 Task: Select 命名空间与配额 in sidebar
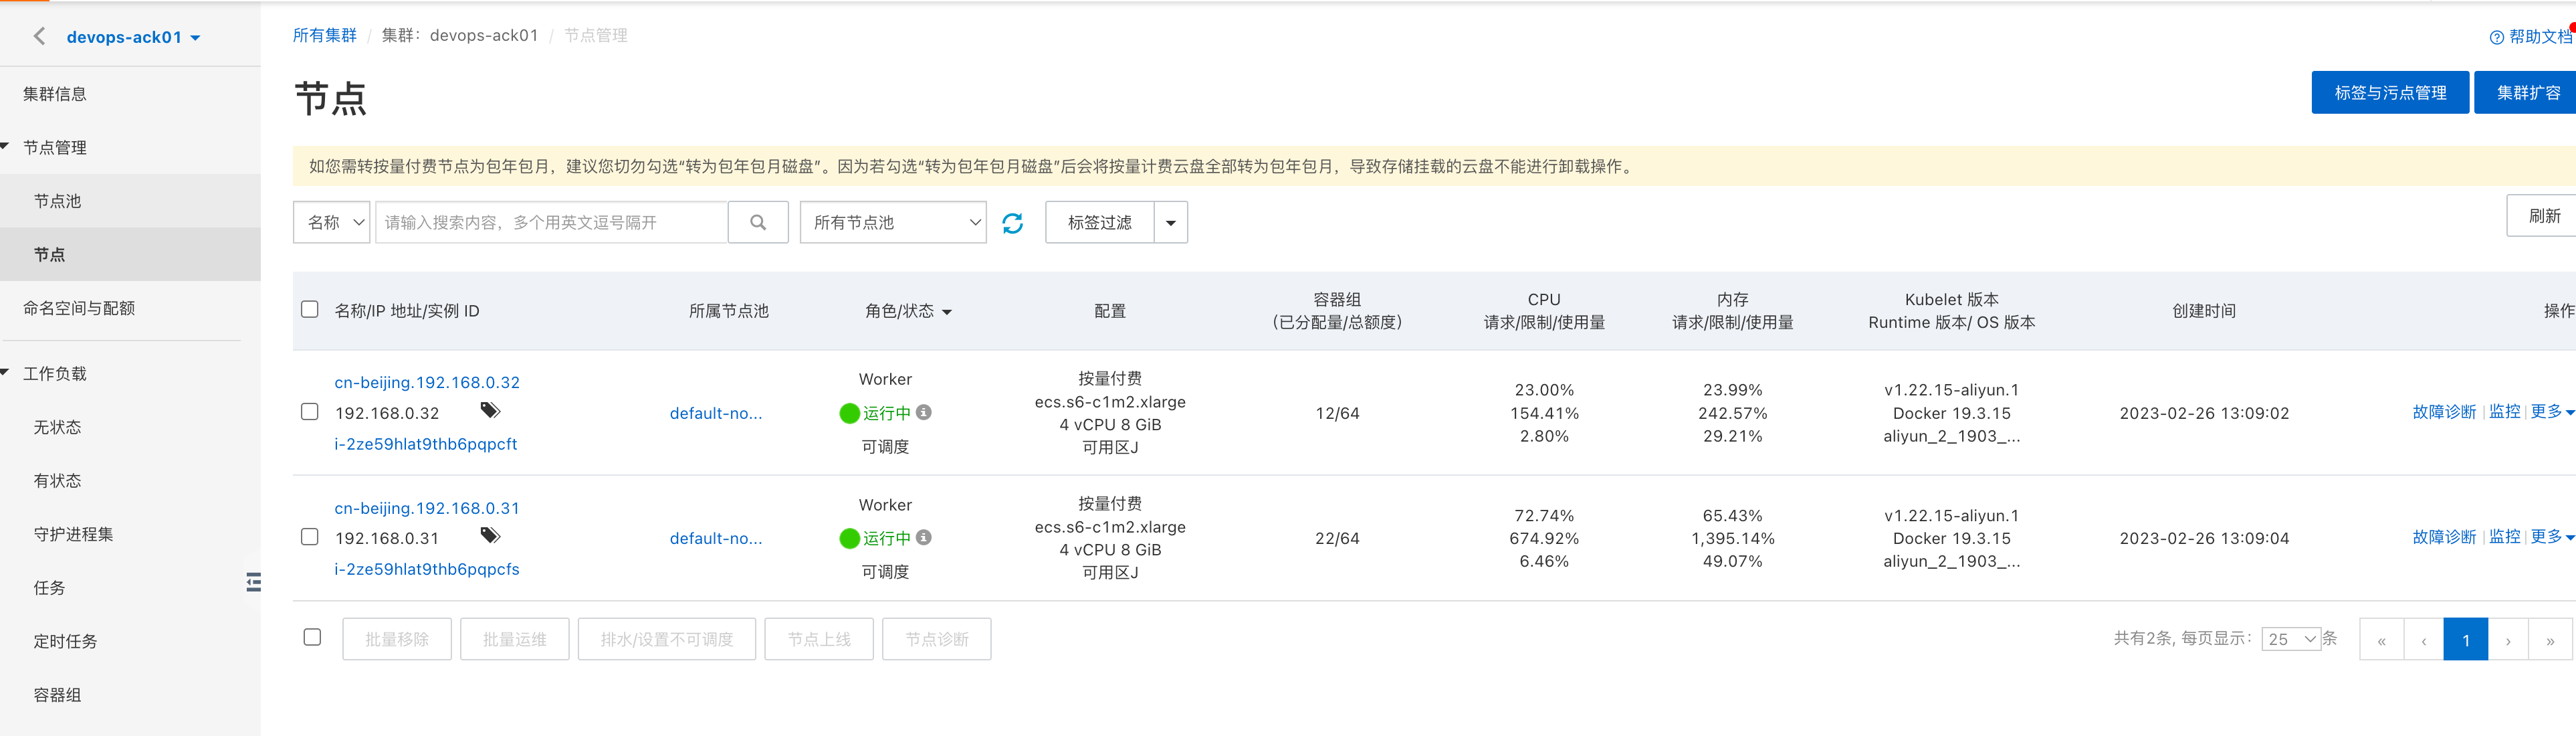tap(79, 308)
